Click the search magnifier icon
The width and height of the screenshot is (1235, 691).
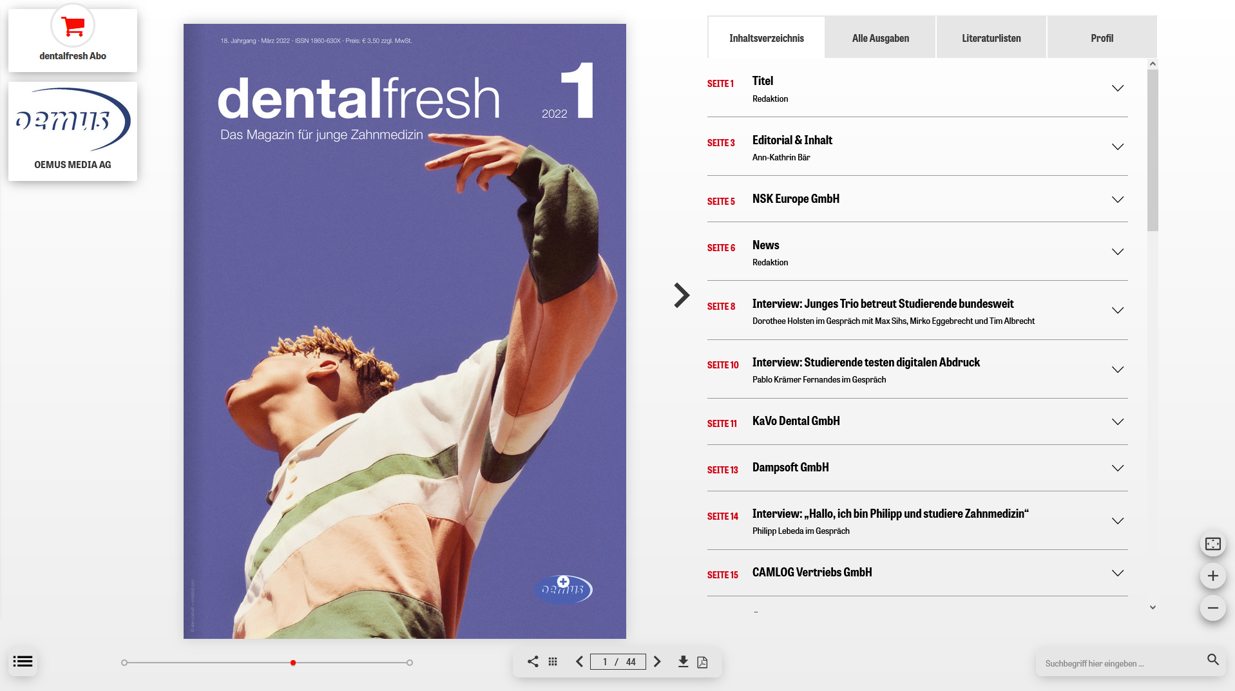tap(1212, 660)
